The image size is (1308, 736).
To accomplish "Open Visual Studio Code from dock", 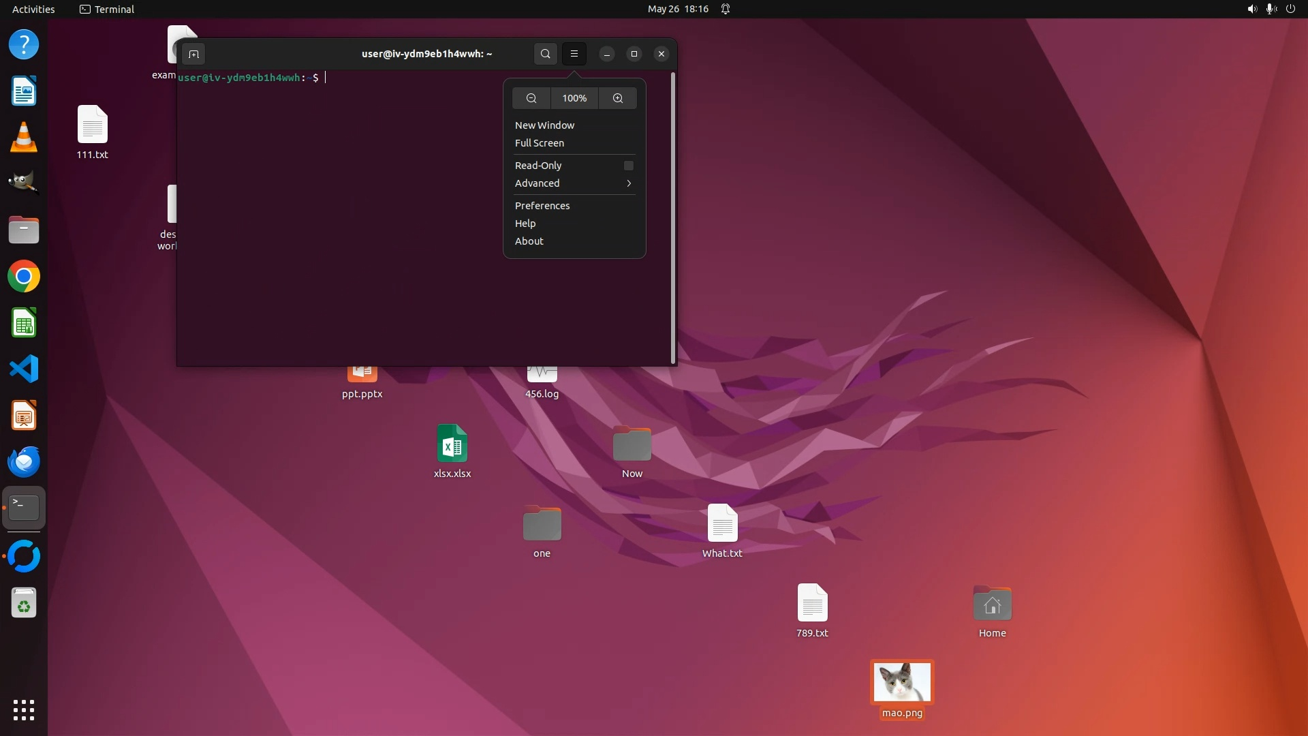I will click(x=24, y=369).
